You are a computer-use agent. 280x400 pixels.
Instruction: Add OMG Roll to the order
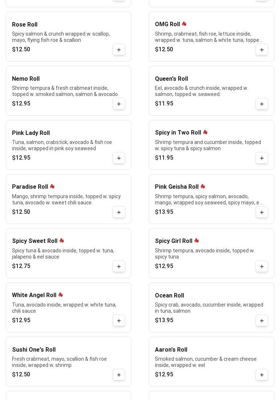[262, 49]
